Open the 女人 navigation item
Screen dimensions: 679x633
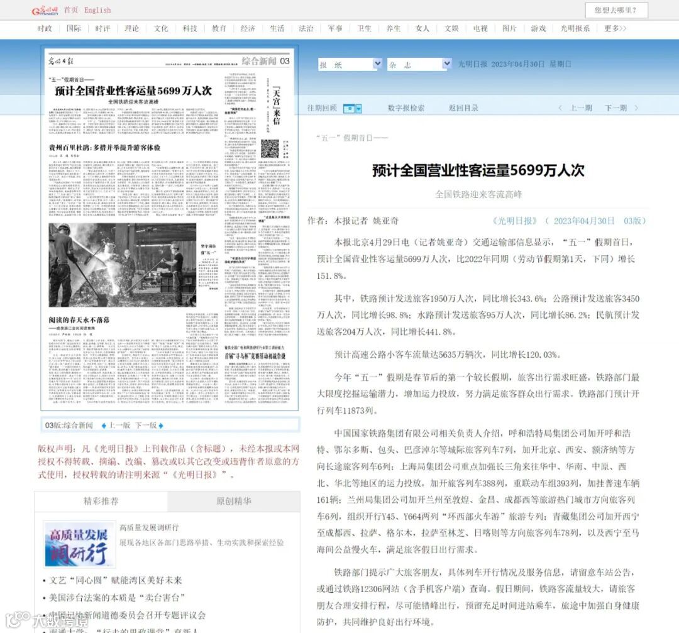422,28
